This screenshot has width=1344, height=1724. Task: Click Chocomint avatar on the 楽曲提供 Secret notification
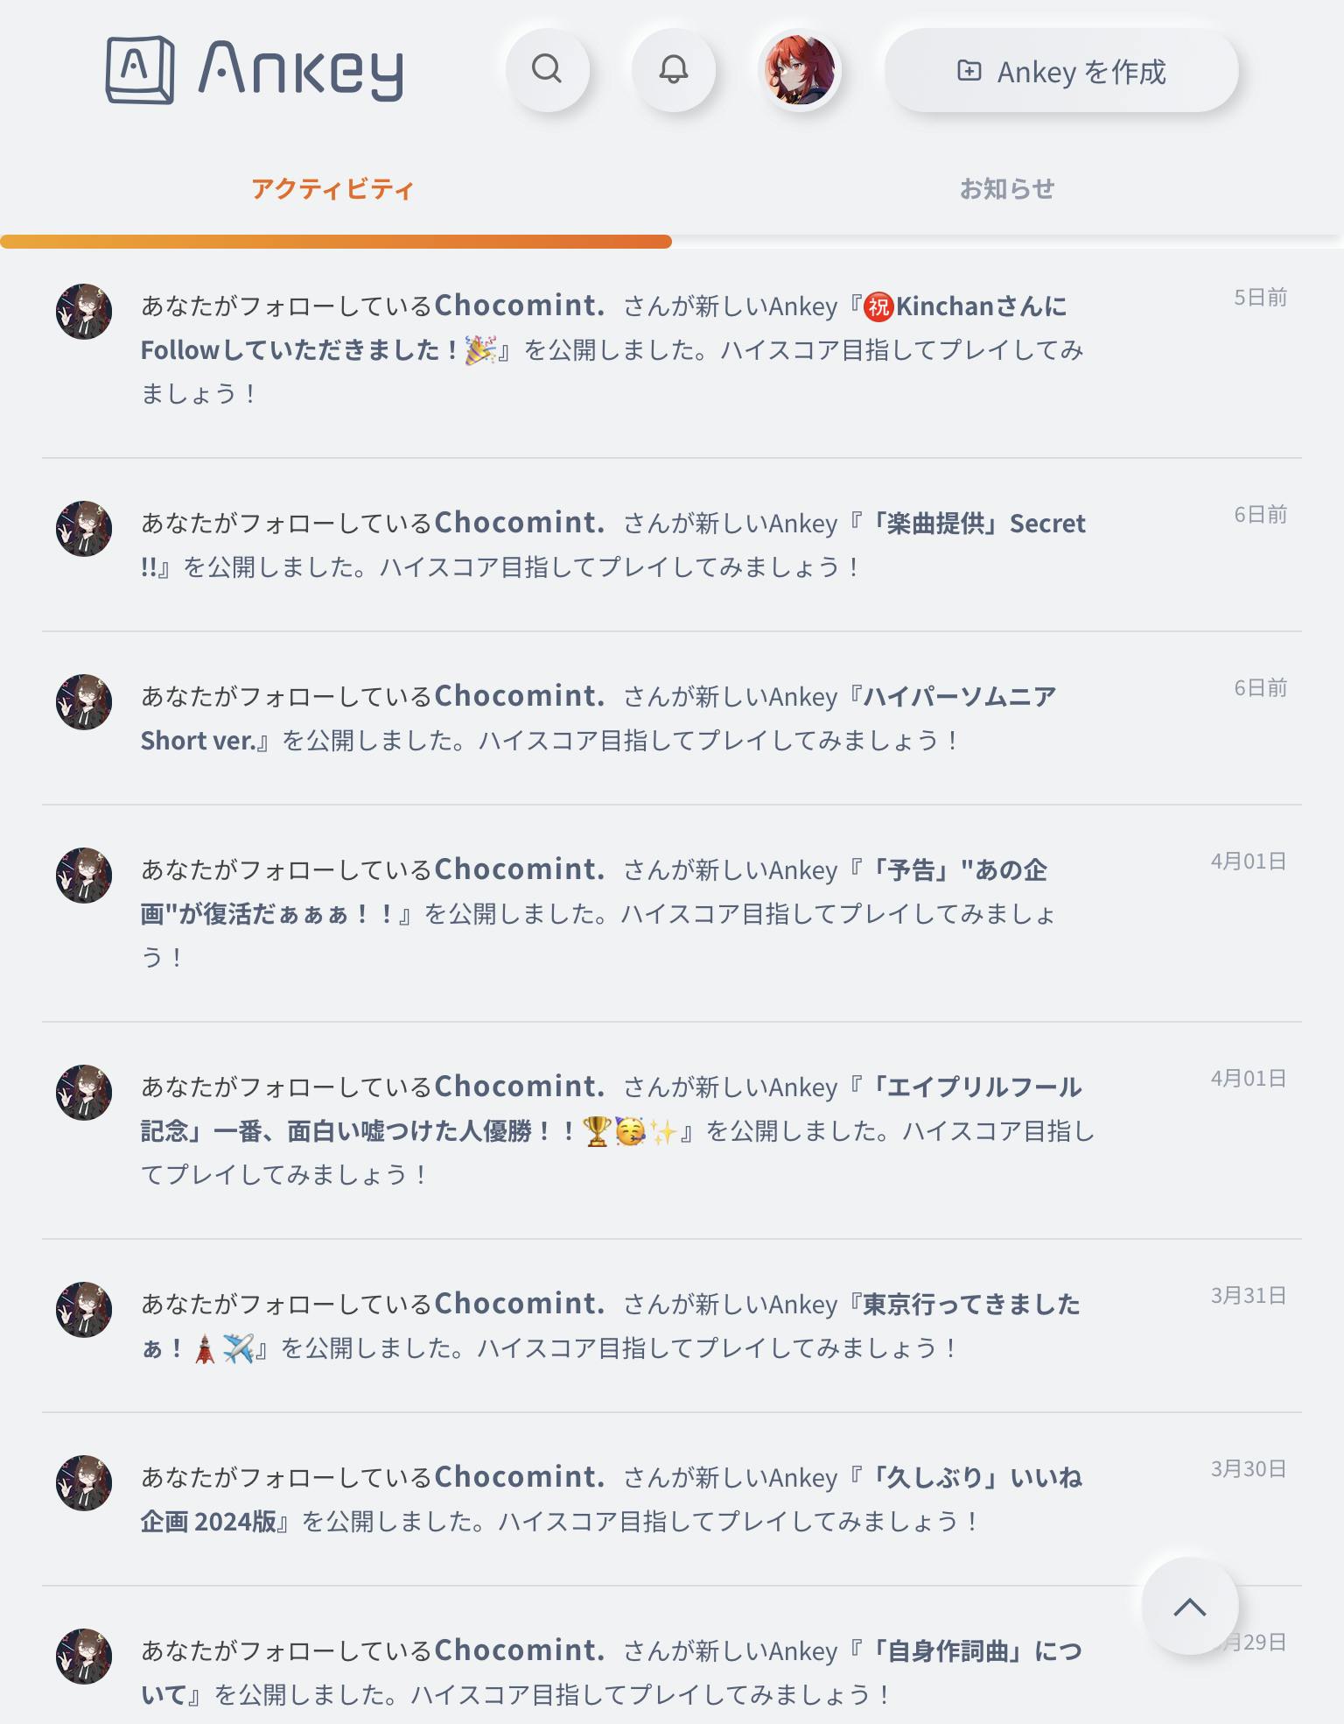84,528
